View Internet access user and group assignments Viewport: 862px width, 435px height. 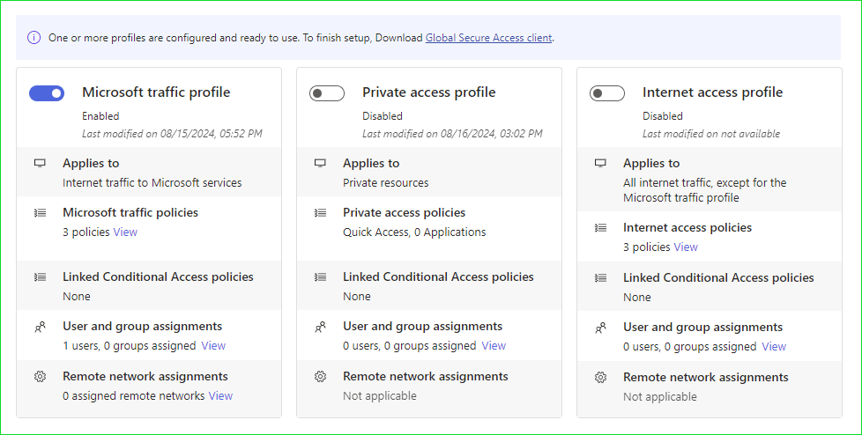[x=774, y=347]
